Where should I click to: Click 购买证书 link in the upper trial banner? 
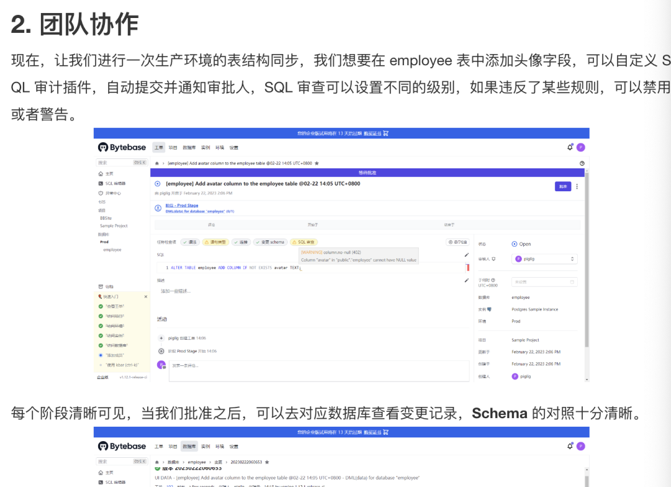coord(372,133)
